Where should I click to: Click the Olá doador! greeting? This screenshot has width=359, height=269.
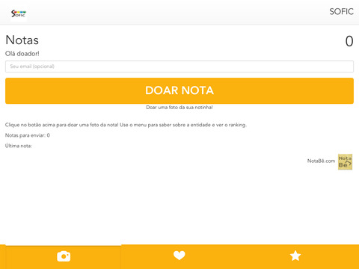pos(22,54)
